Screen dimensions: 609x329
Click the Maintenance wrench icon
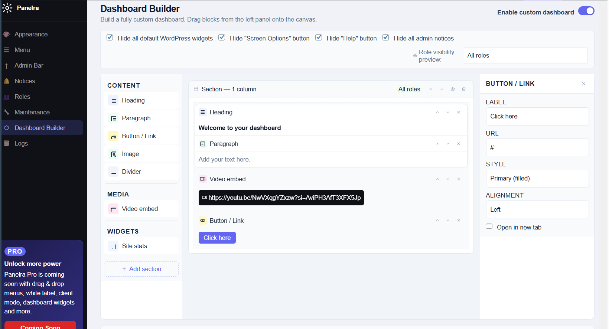coord(6,112)
